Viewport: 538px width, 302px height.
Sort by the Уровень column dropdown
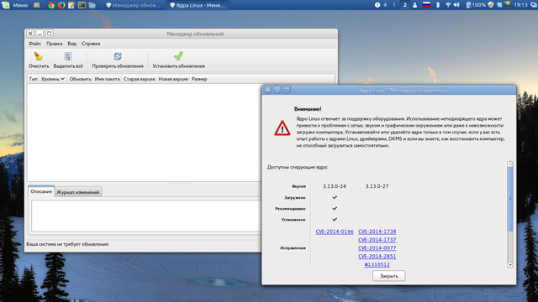53,79
